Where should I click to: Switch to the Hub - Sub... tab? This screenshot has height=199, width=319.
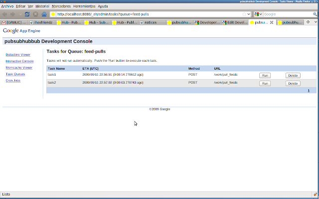(97, 22)
